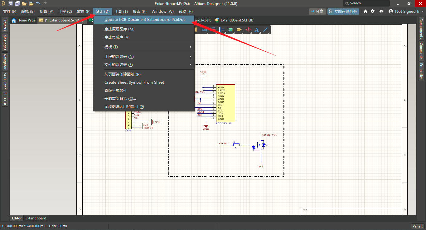Viewport: 426px width, 230px height.
Task: Click the Save All icon
Action: coord(17,3)
